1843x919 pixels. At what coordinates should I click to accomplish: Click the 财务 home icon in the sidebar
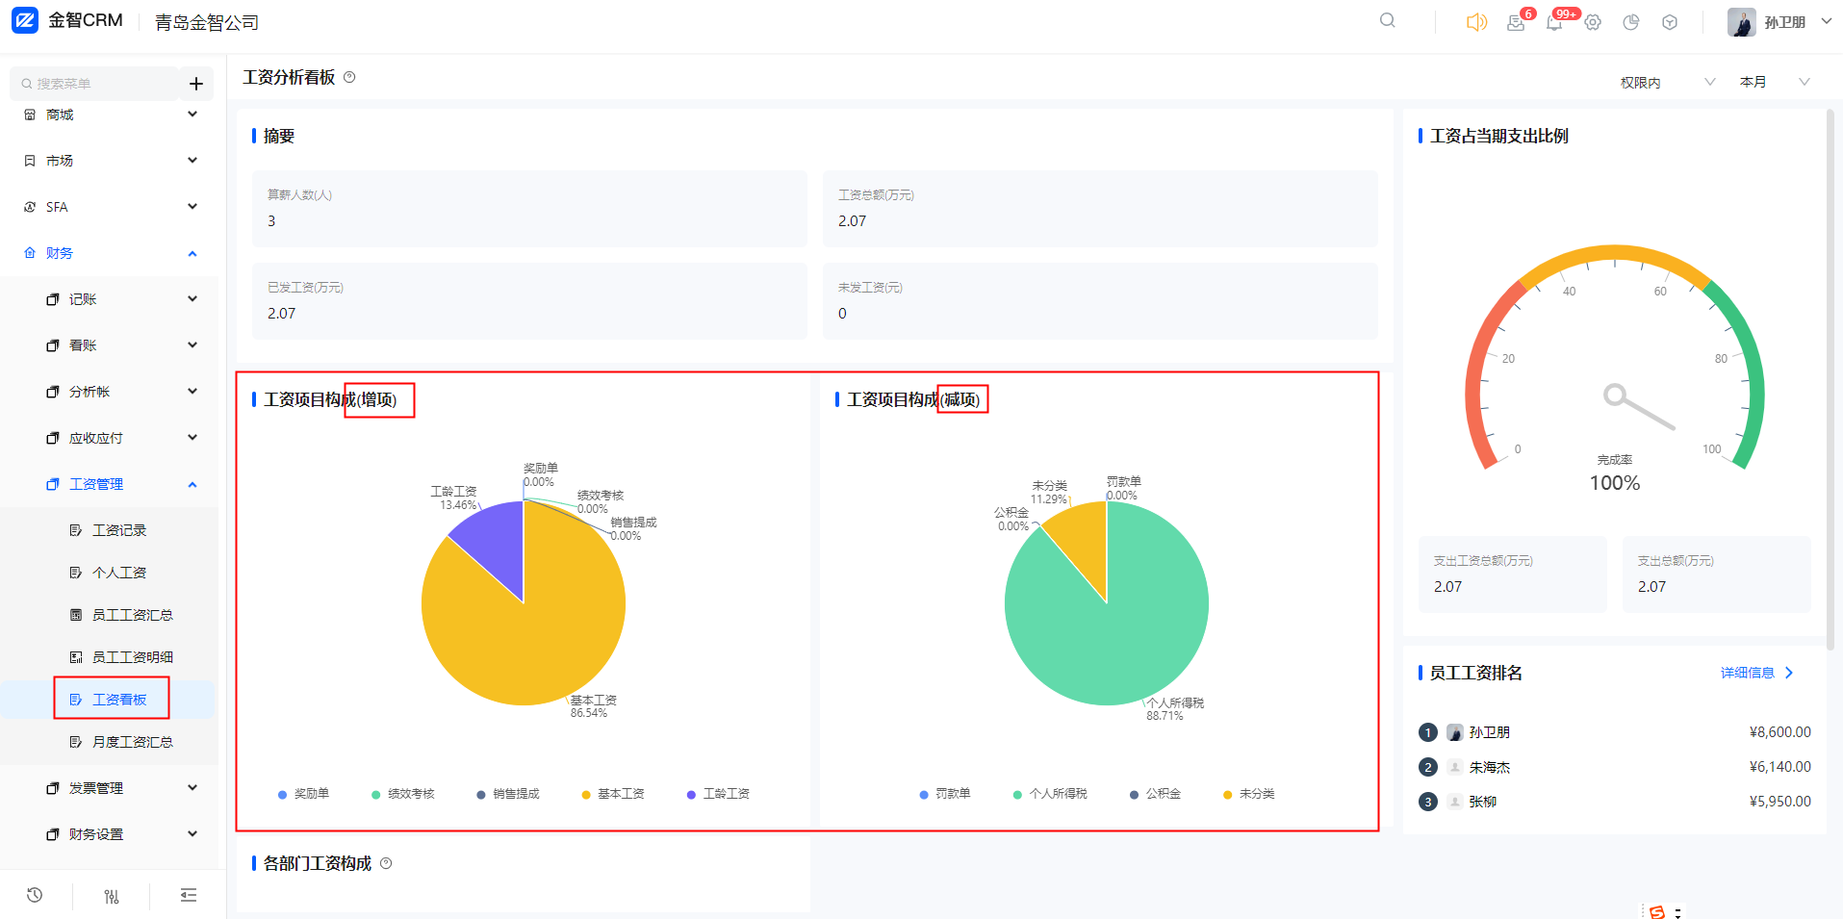pyautogui.click(x=30, y=253)
